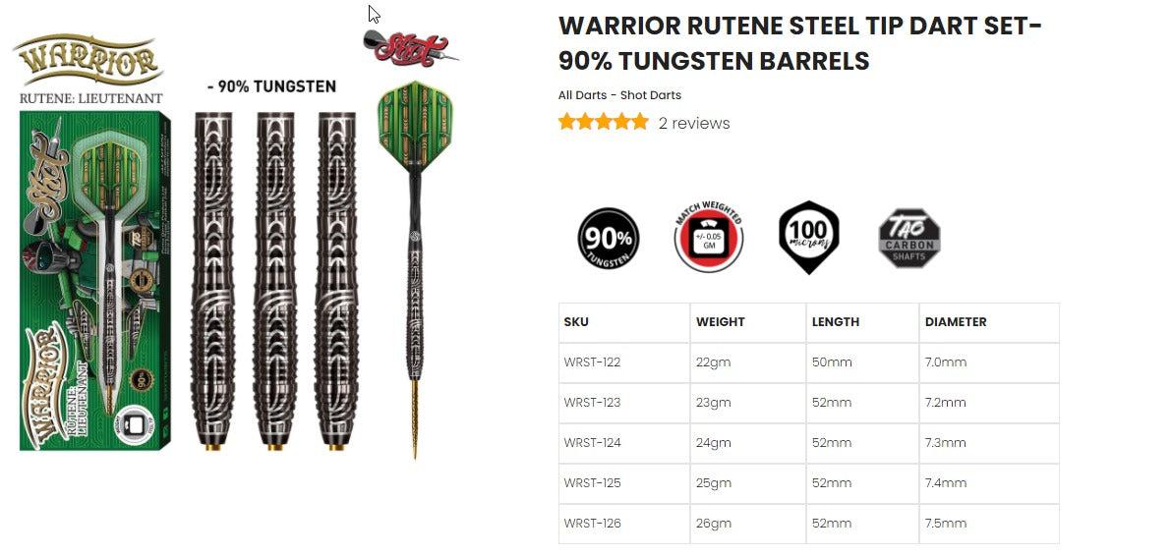This screenshot has width=1171, height=556.
Task: Click the 100 microns flight-shaped icon
Action: coord(809,238)
